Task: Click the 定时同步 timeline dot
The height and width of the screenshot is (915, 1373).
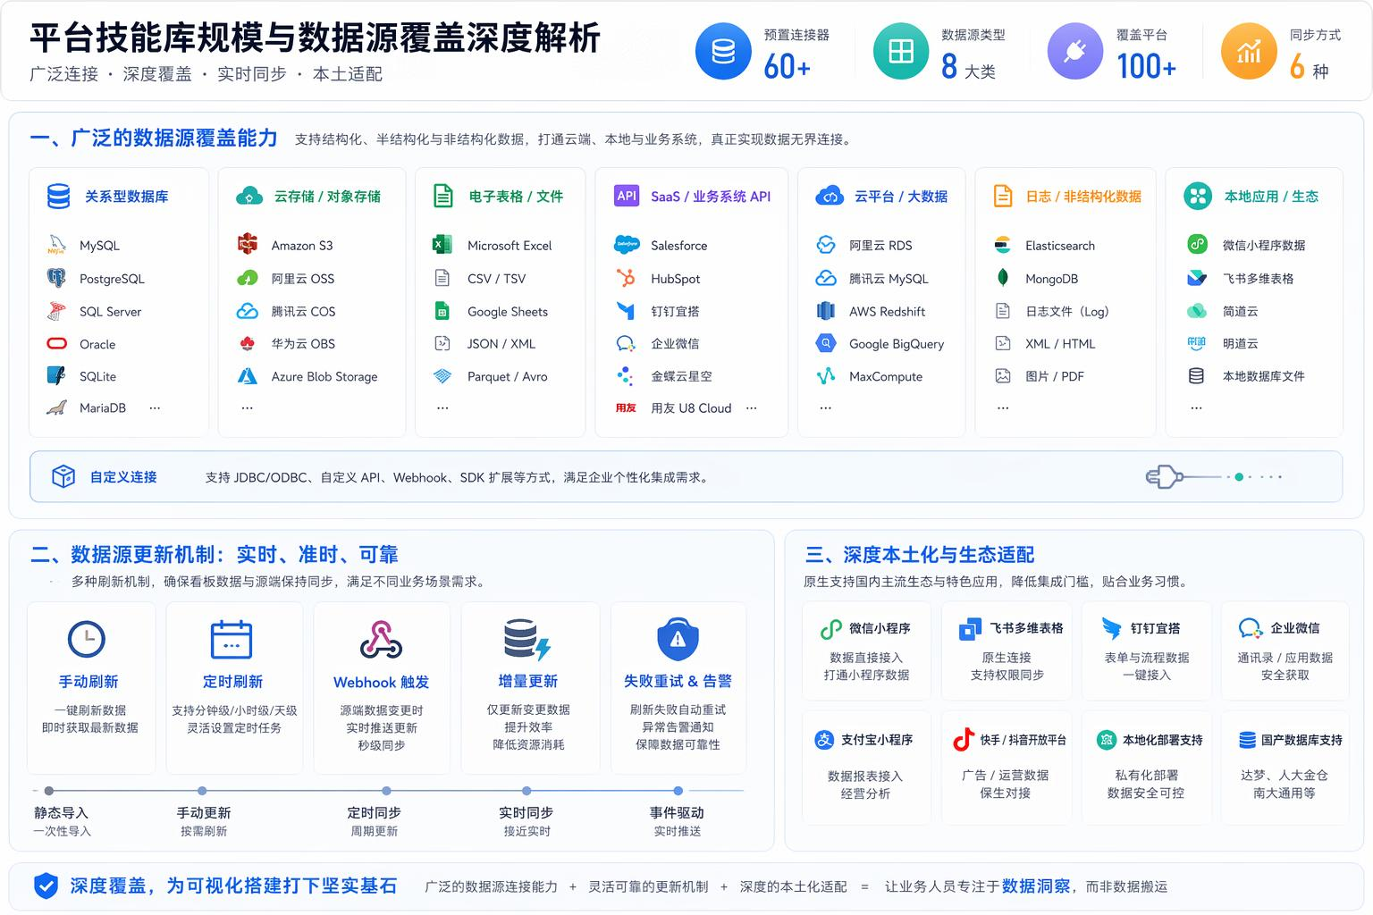Action: 386,791
